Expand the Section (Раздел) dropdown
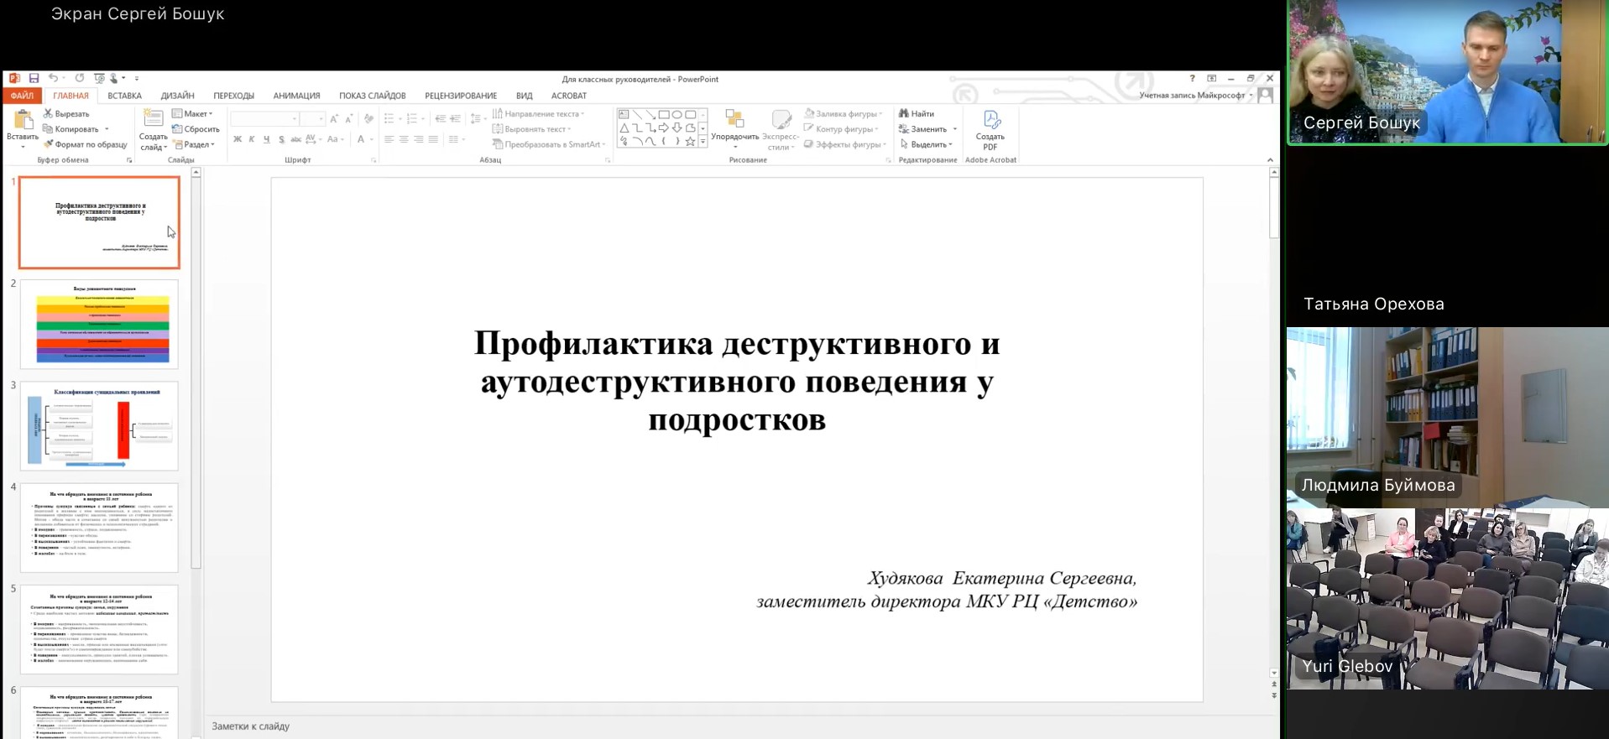 195,144
